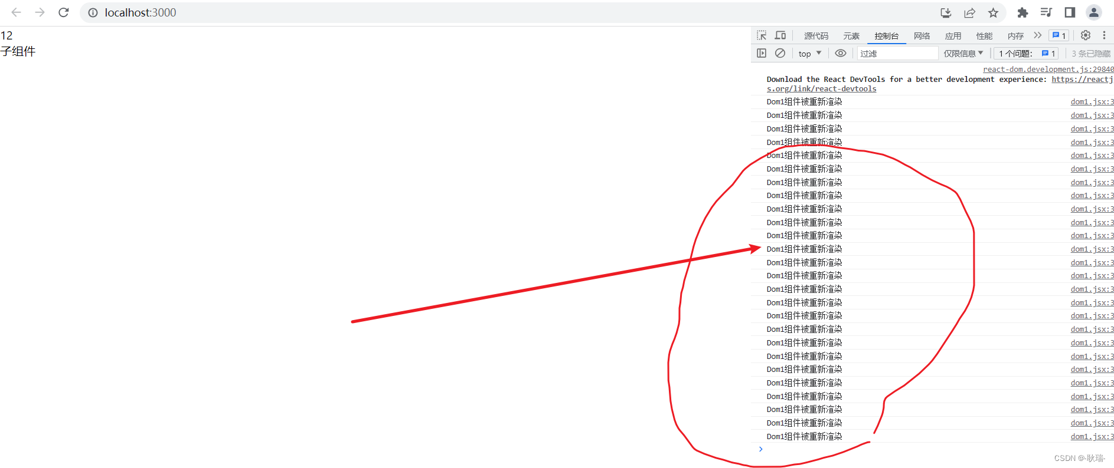Bookmark this page with the star
Viewport: 1114px width, 468px height.
tap(994, 12)
